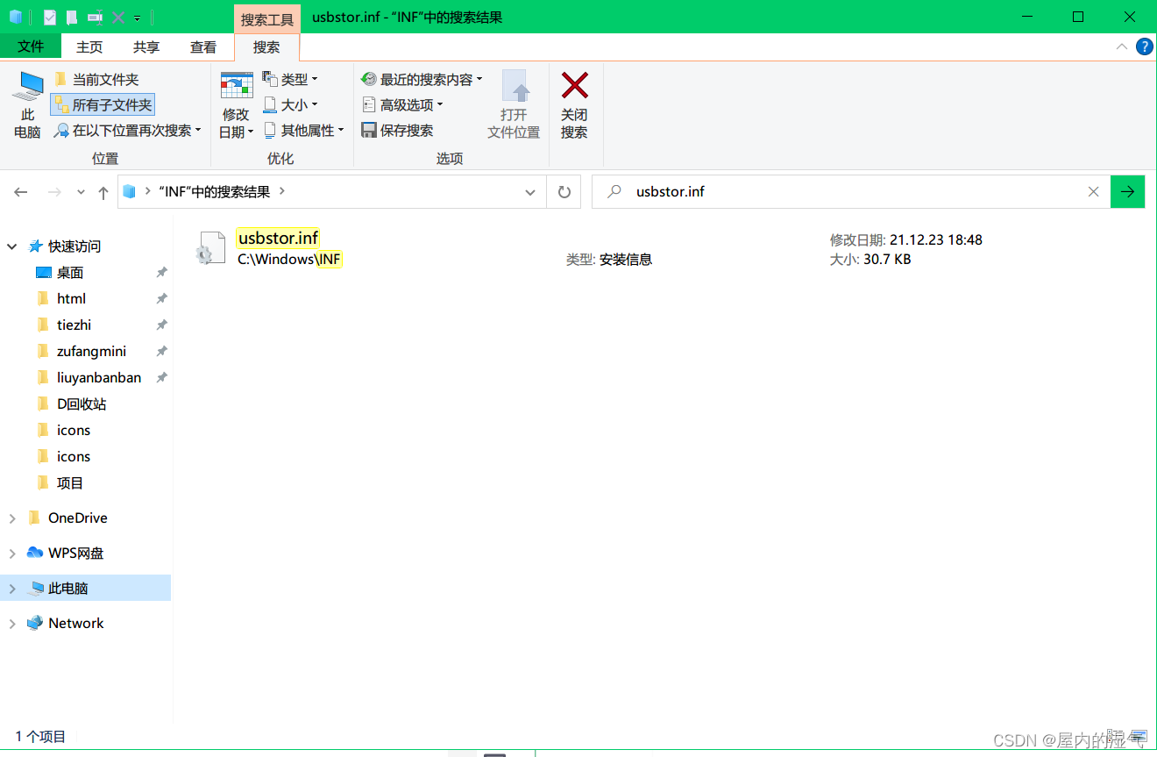Click 打开文件位置 (open file location) button

[514, 105]
